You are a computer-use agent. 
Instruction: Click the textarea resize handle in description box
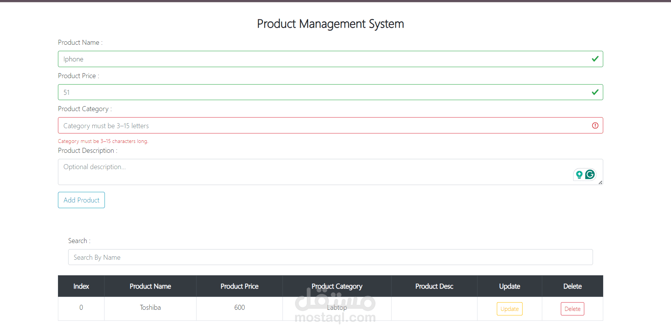pos(601,182)
